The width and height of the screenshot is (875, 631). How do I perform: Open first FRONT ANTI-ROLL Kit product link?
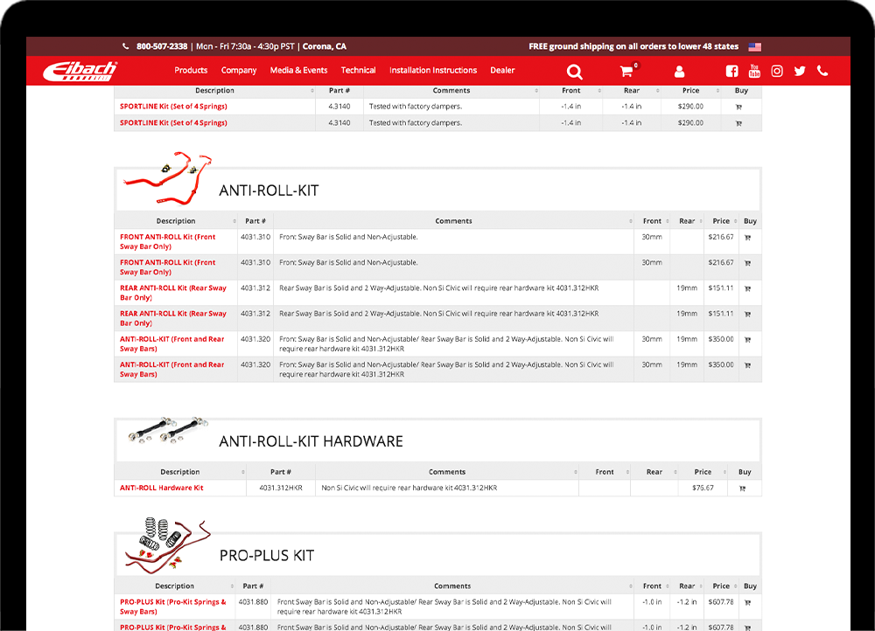click(x=167, y=242)
